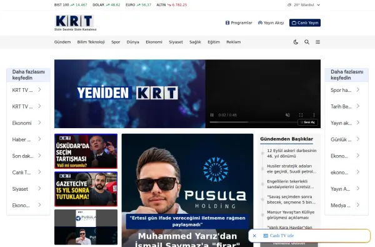The height and width of the screenshot is (247, 375).
Task: Select the Ekonomi menu item
Action: pyautogui.click(x=154, y=42)
